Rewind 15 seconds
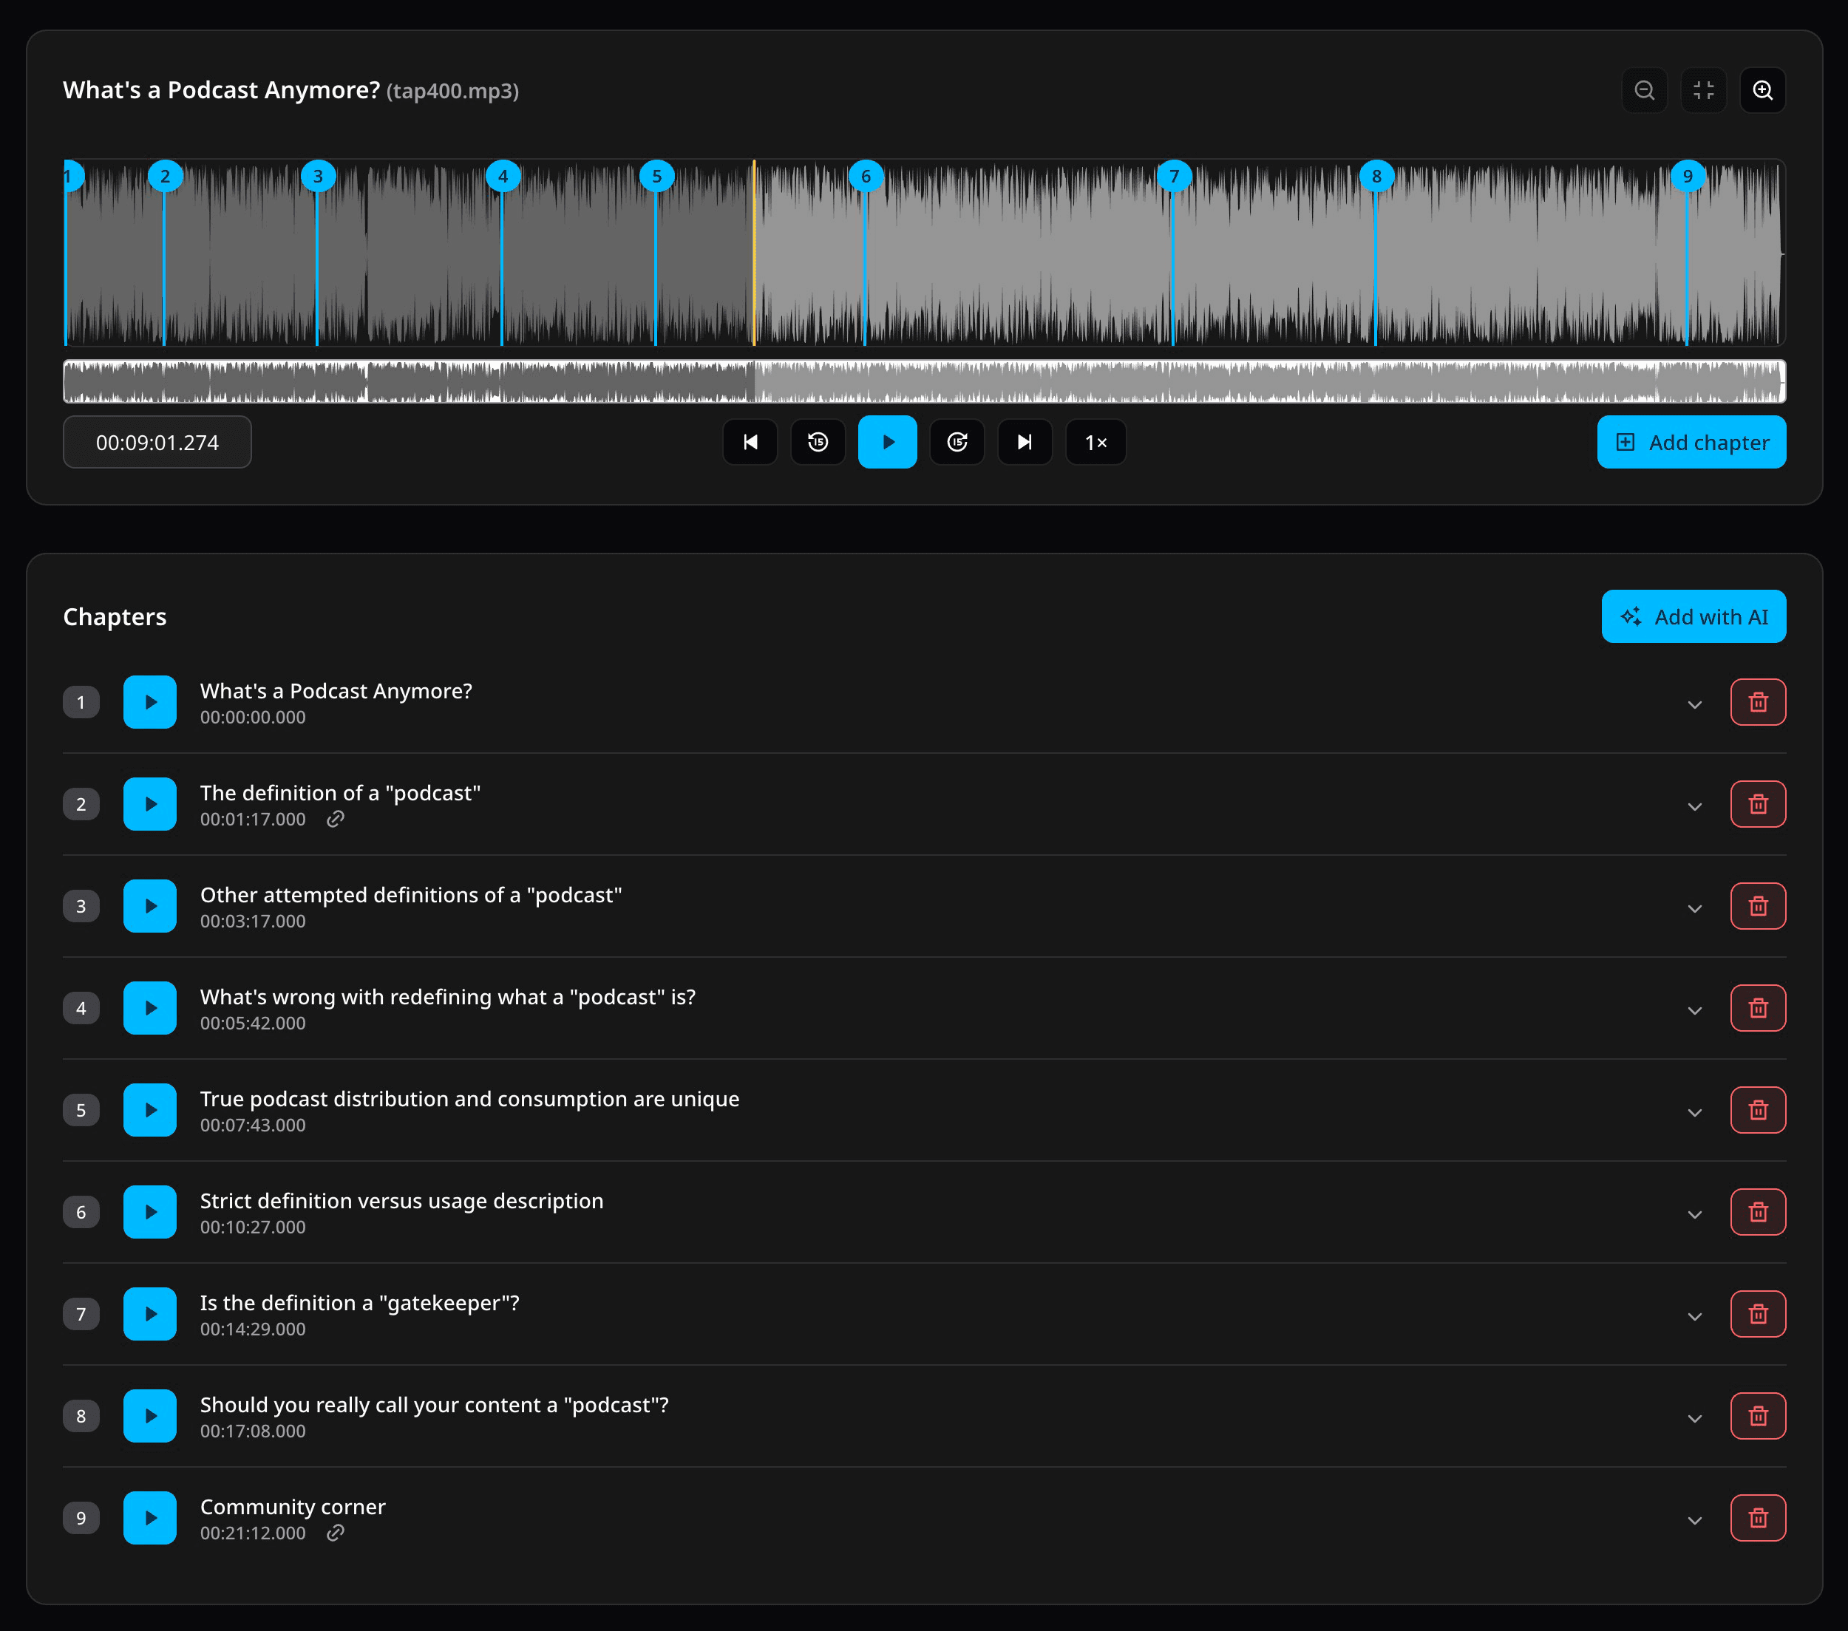1848x1631 pixels. point(818,442)
